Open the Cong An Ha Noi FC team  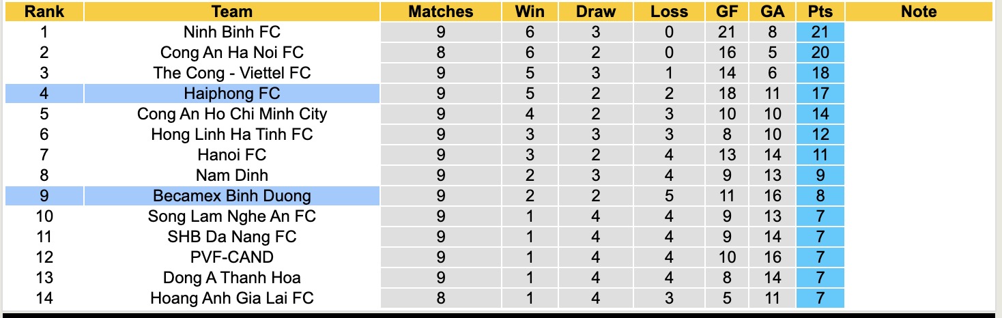231,53
